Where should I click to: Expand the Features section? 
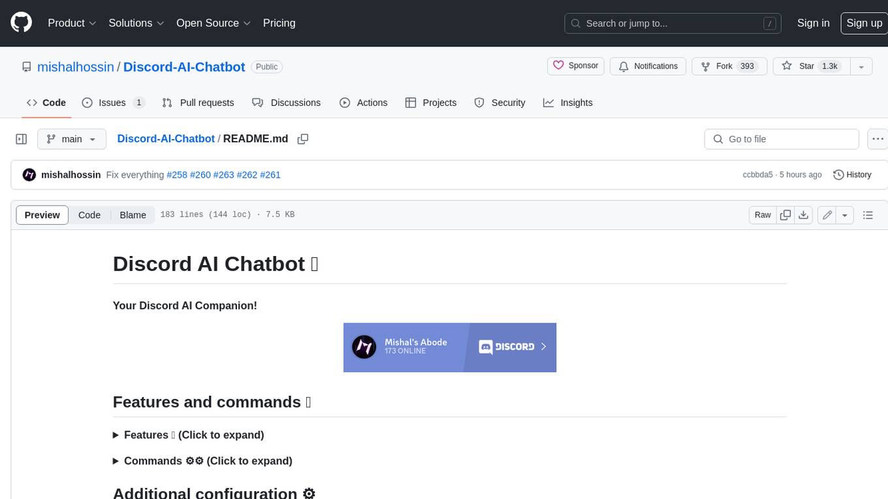point(189,435)
